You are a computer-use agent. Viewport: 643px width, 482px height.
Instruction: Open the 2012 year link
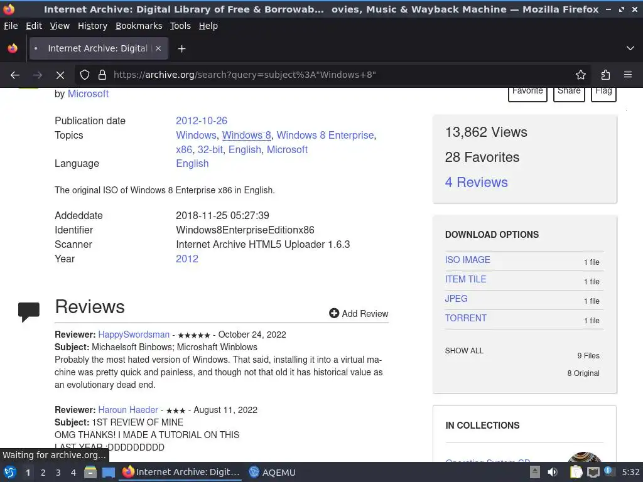pyautogui.click(x=187, y=259)
